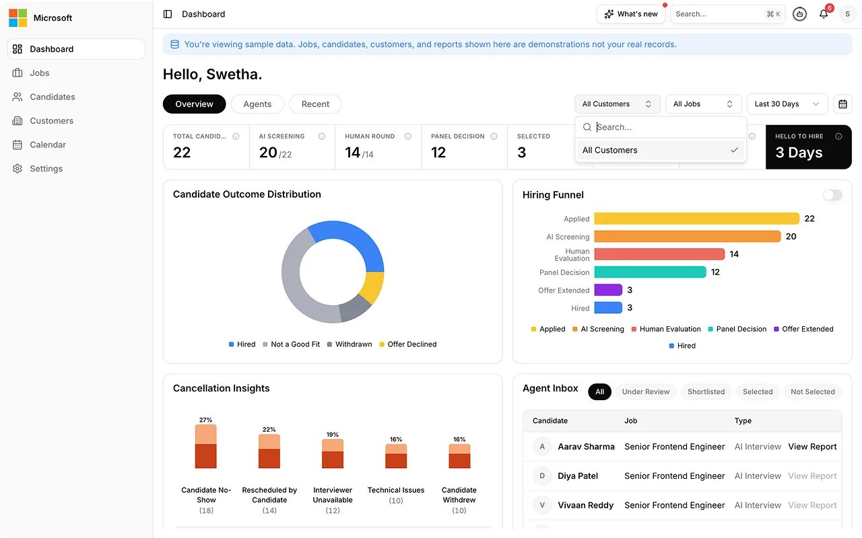Click the AI assistant bot icon

click(x=799, y=14)
